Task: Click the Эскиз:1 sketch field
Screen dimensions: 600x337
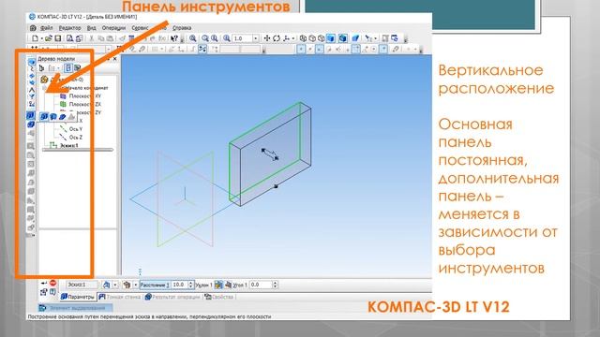Action: pos(82,285)
